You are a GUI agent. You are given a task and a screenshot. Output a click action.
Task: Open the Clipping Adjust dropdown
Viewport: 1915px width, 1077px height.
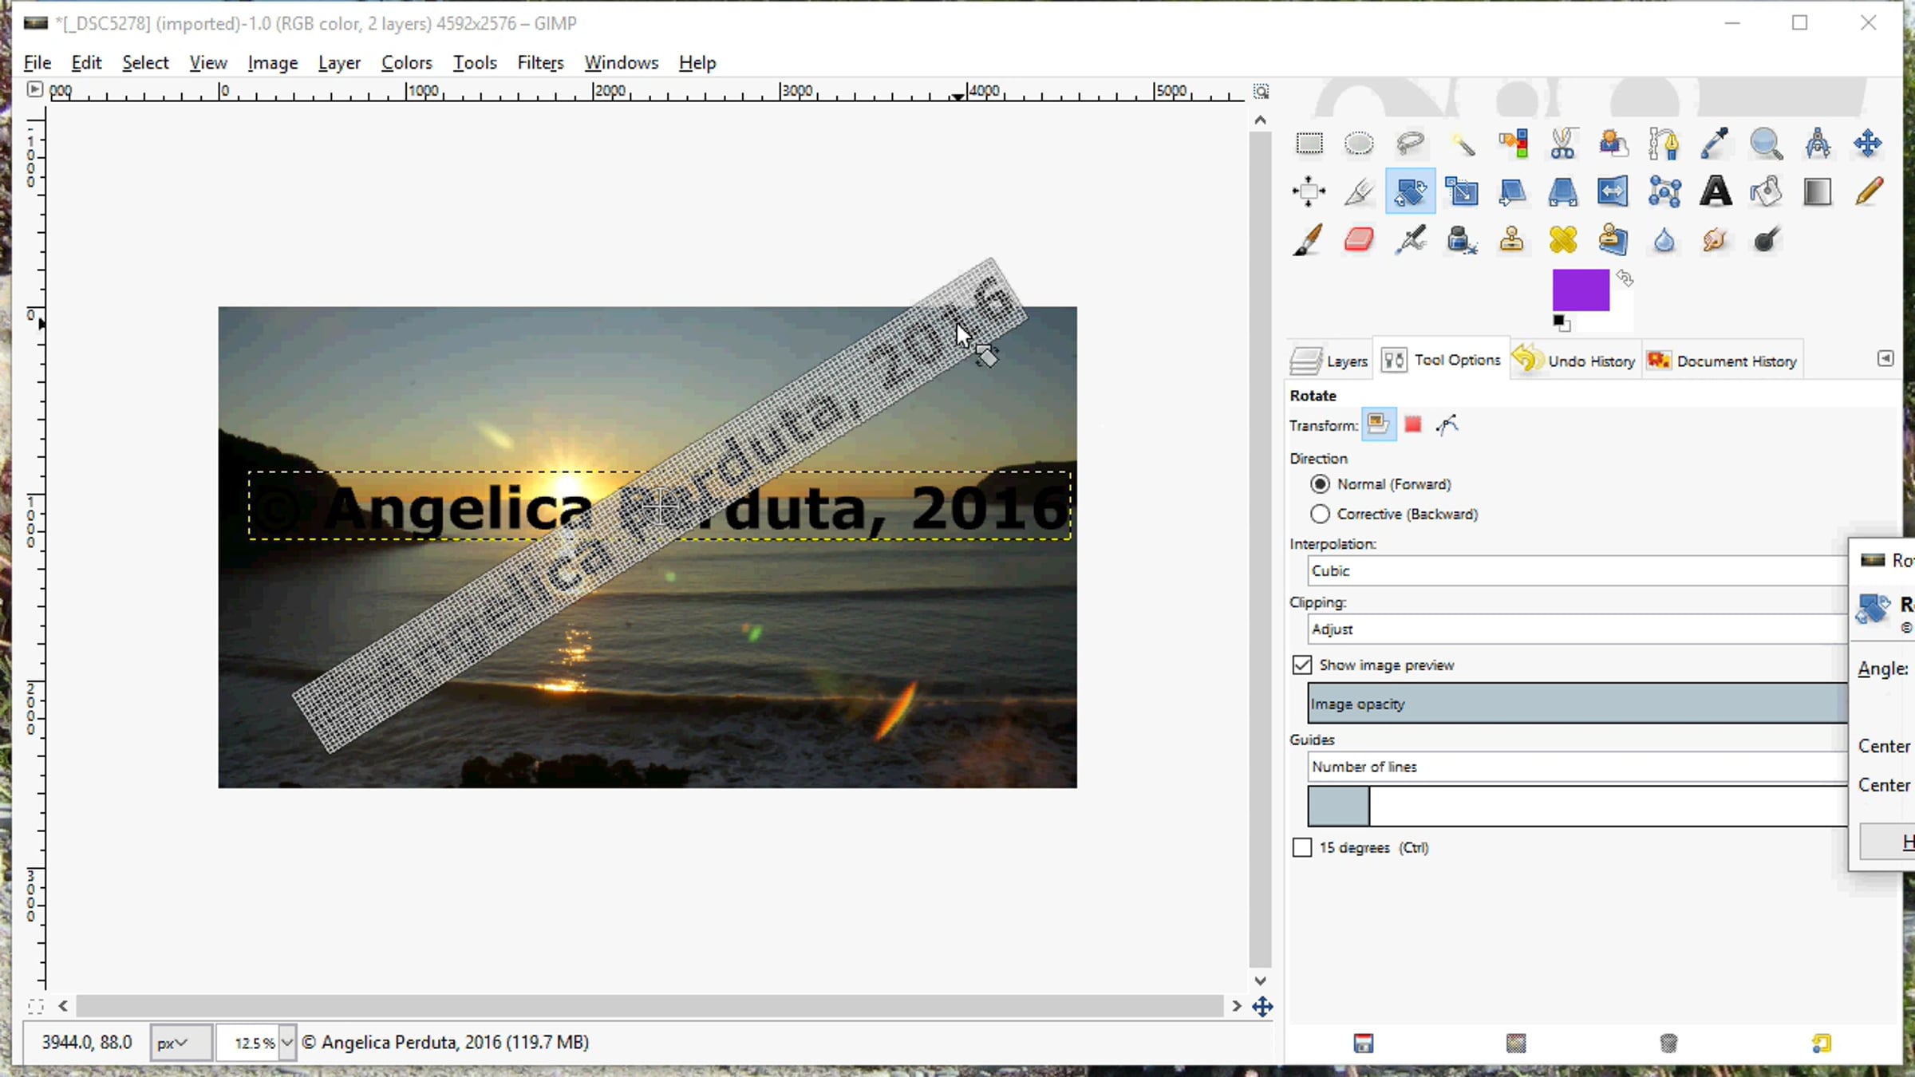point(1577,629)
